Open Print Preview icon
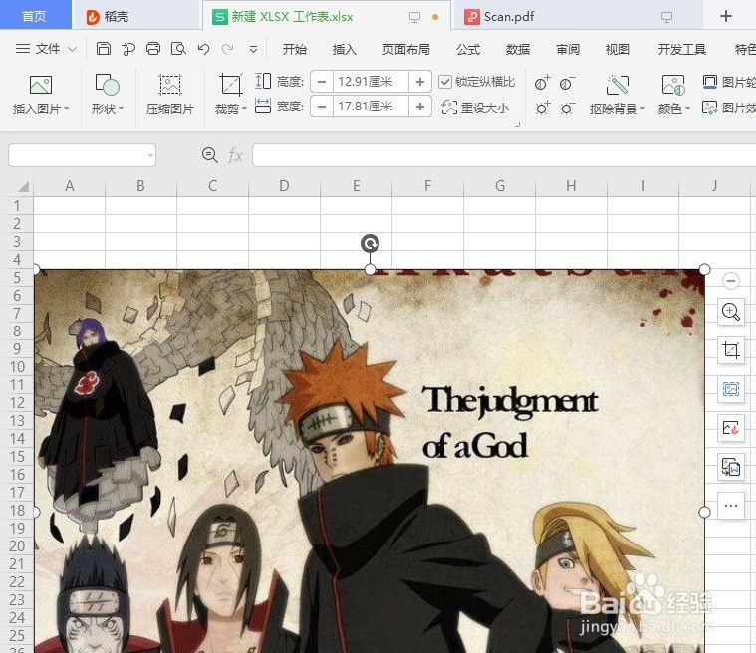756x653 pixels. tap(178, 48)
